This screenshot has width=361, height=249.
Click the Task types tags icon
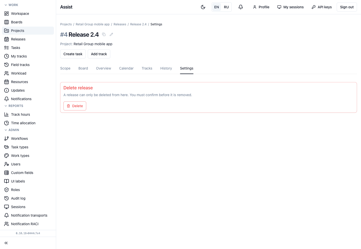(x=7, y=147)
